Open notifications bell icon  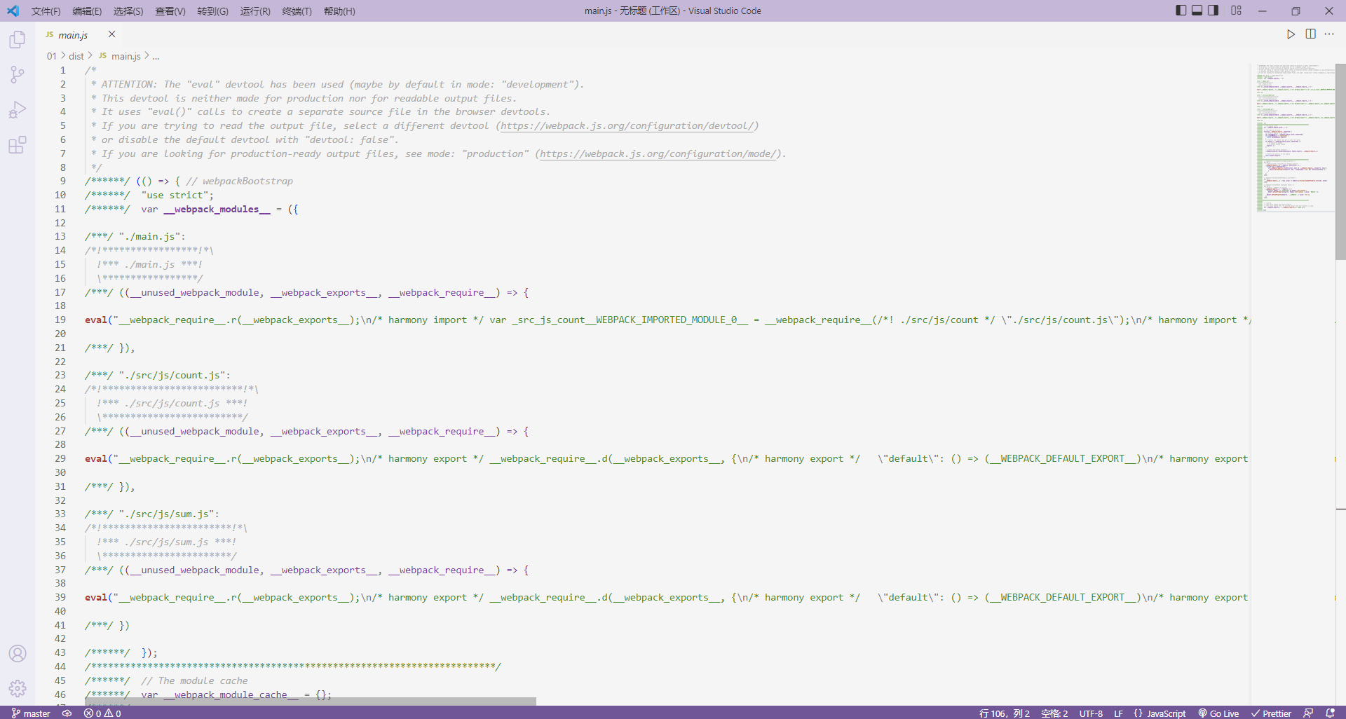point(1330,713)
